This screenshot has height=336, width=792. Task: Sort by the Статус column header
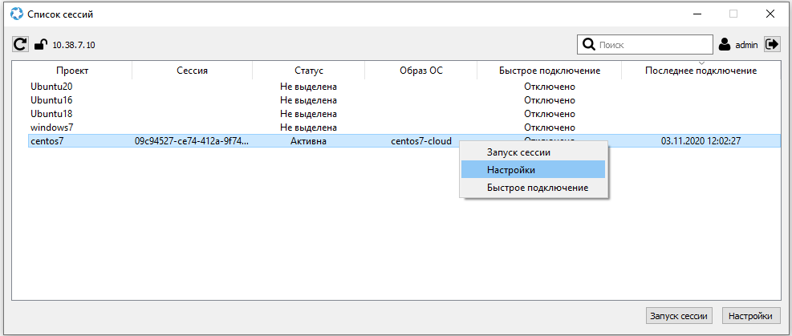[x=308, y=71]
